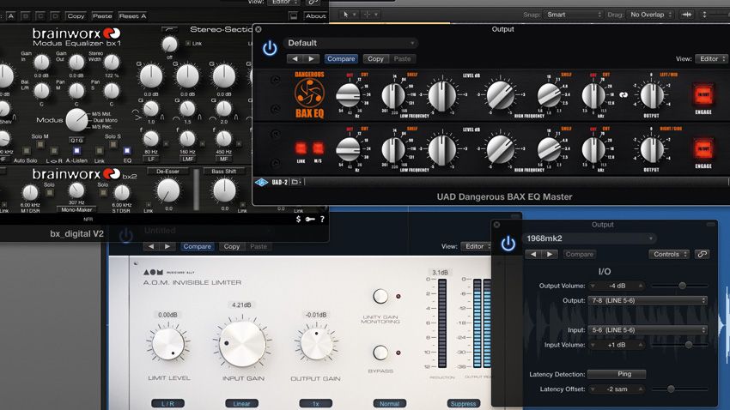Toggle top channel ENGAGE button on BAX EQ

[x=703, y=95]
